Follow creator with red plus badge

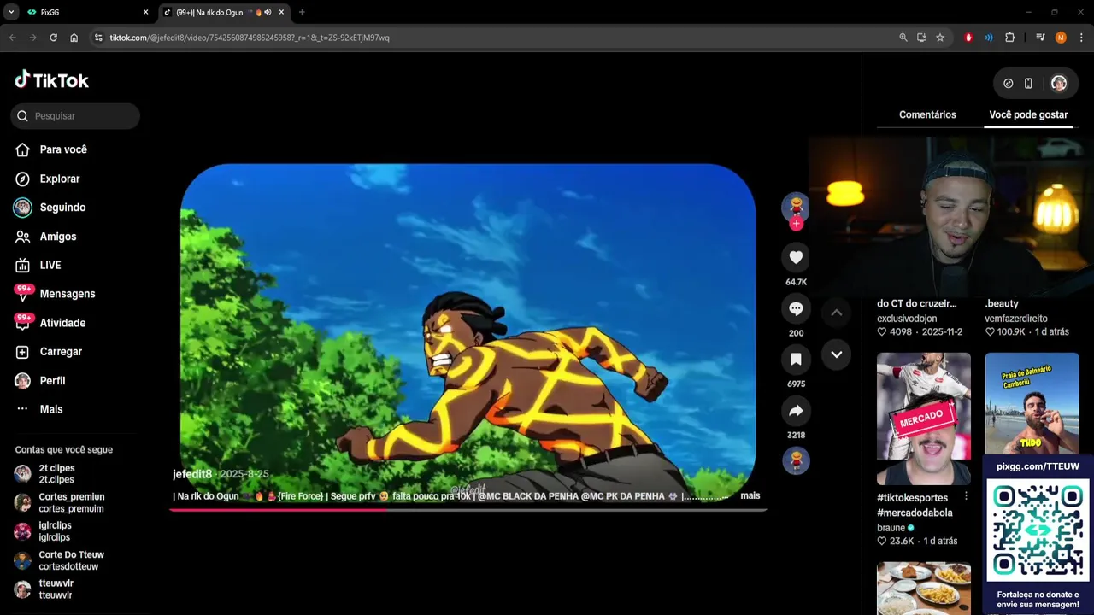pyautogui.click(x=796, y=224)
